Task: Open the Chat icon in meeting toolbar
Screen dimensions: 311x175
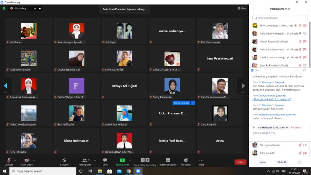Action: pyautogui.click(x=105, y=160)
